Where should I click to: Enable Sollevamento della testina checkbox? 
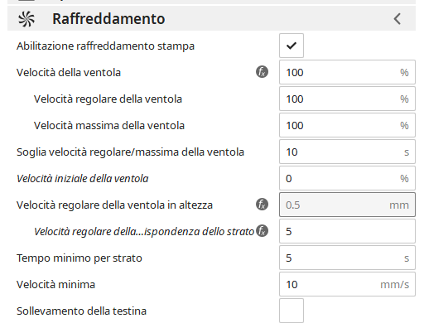291,311
